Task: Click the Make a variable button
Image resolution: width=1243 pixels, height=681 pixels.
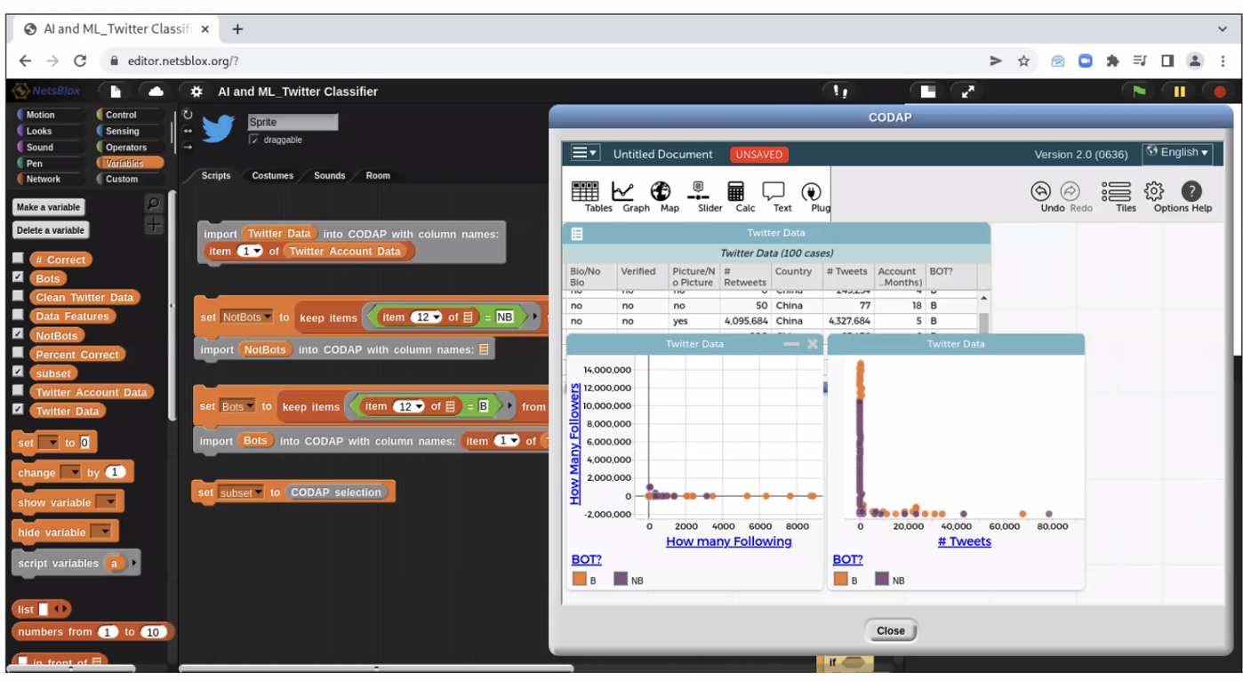Action: click(48, 207)
